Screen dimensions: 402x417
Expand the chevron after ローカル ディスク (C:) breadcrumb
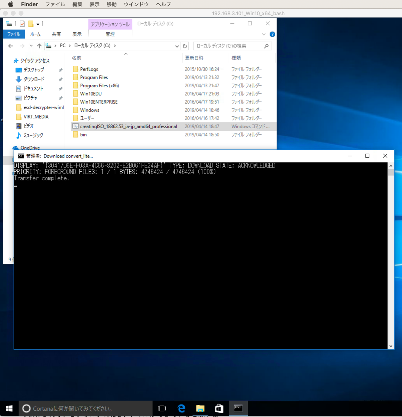tap(115, 46)
